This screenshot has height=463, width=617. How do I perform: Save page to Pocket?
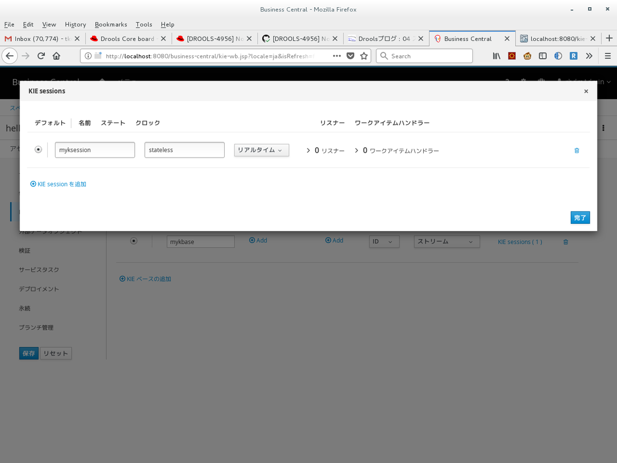(351, 56)
